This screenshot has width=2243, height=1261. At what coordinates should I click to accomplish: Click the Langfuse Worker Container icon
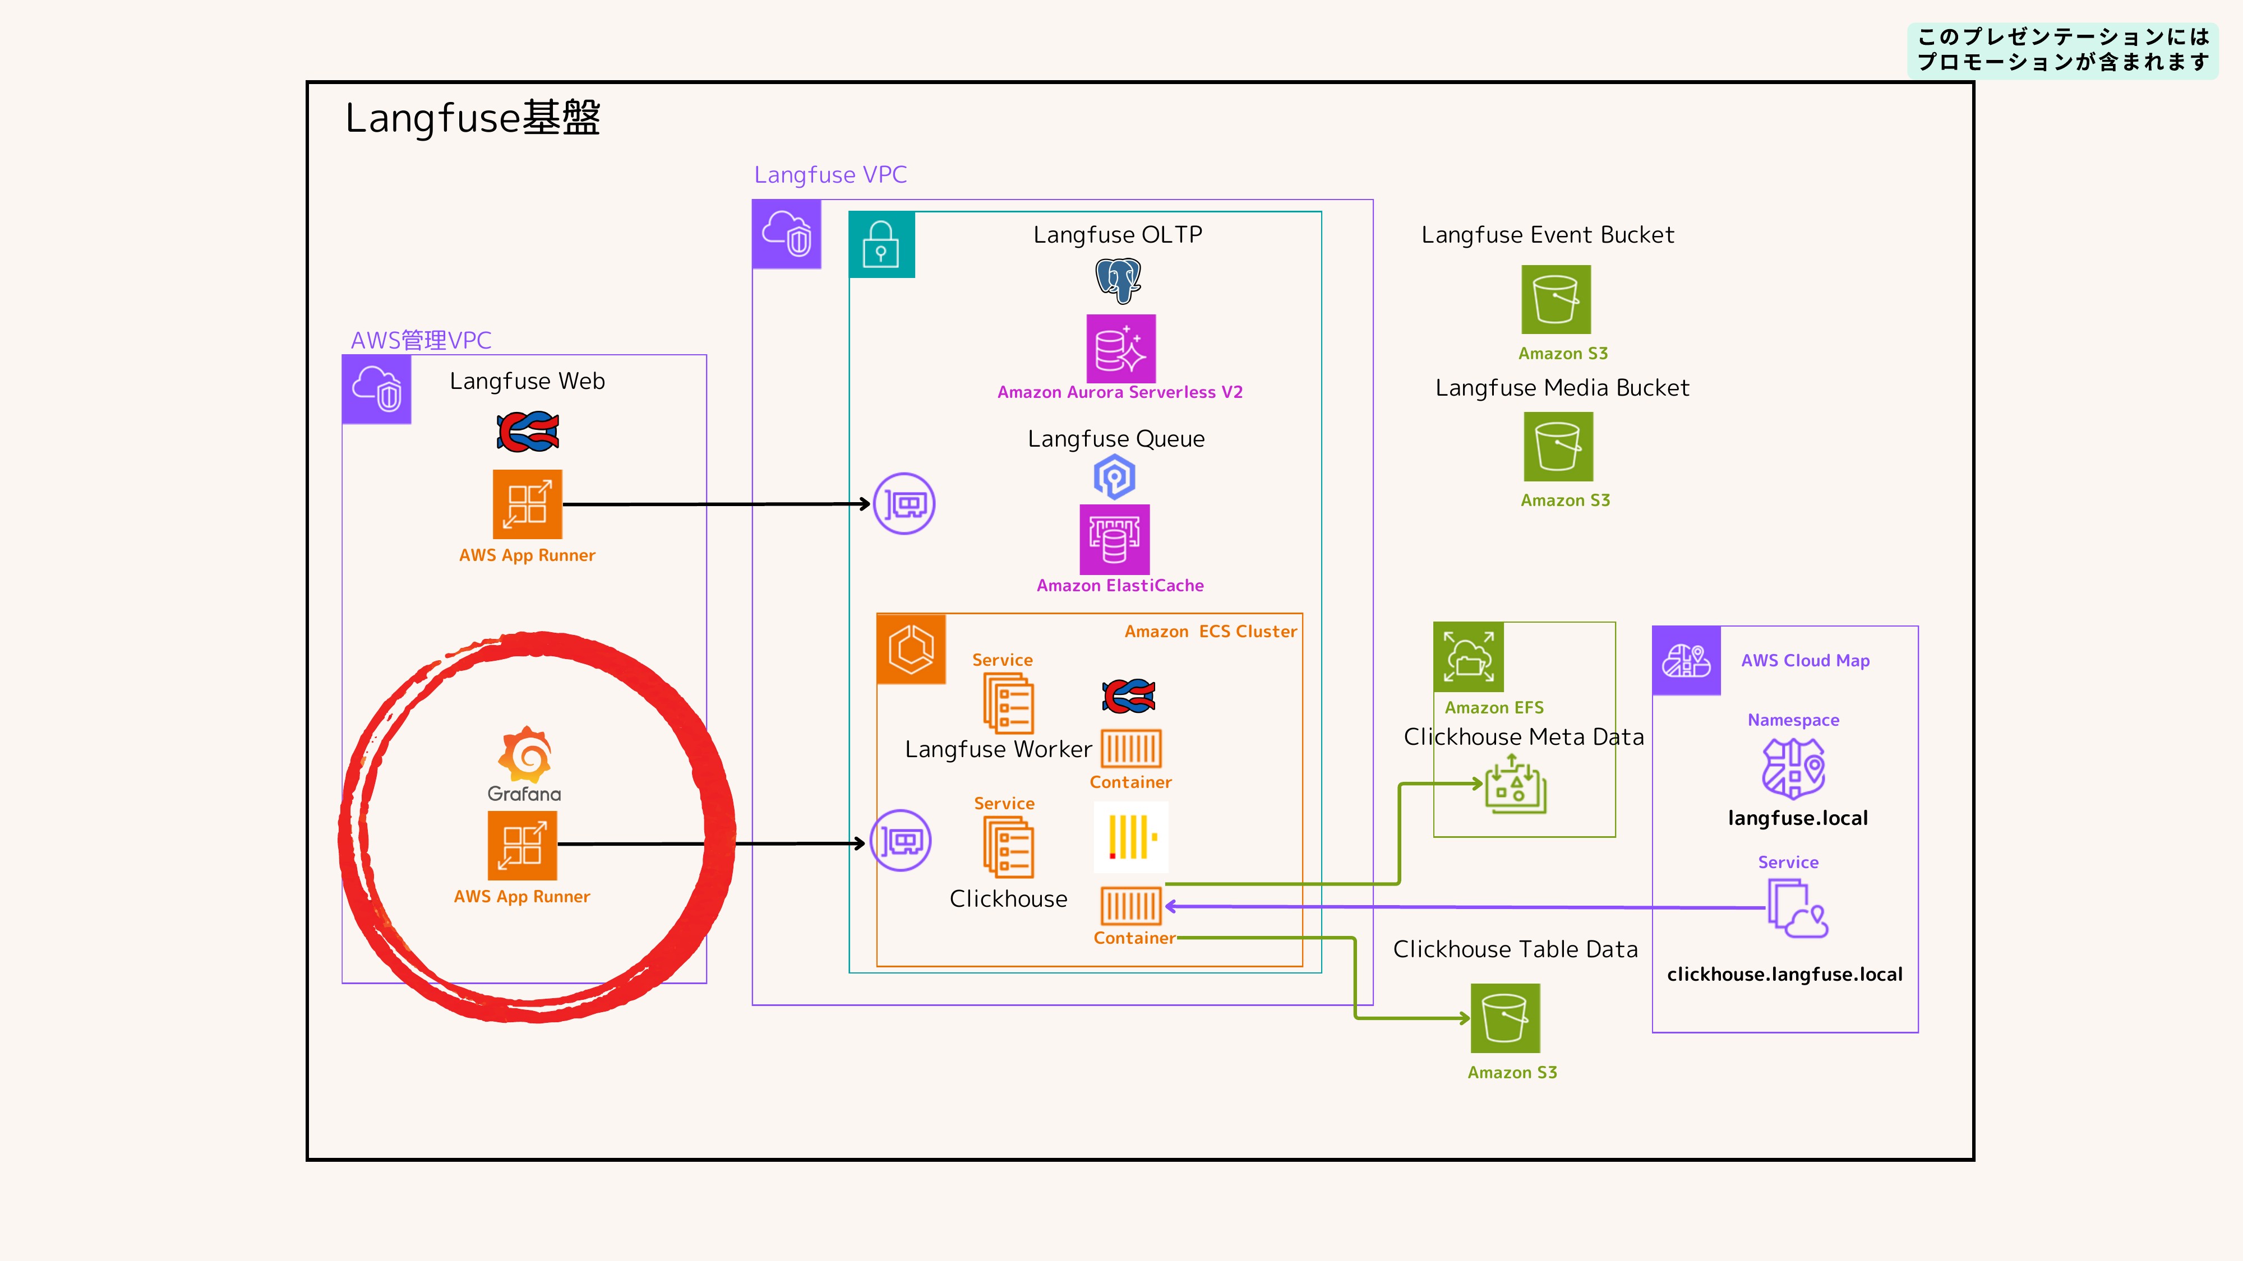click(1131, 748)
